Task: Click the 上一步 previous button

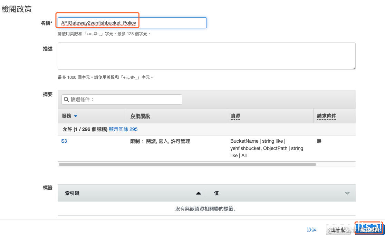Action: (x=338, y=230)
